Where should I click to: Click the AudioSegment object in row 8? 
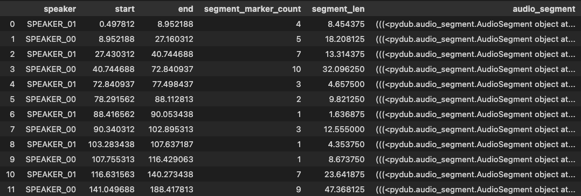point(476,144)
